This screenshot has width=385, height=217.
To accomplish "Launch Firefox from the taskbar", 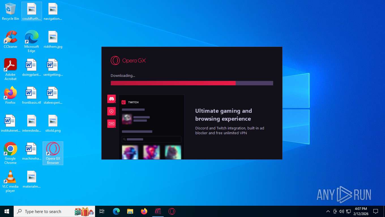I will [144, 211].
